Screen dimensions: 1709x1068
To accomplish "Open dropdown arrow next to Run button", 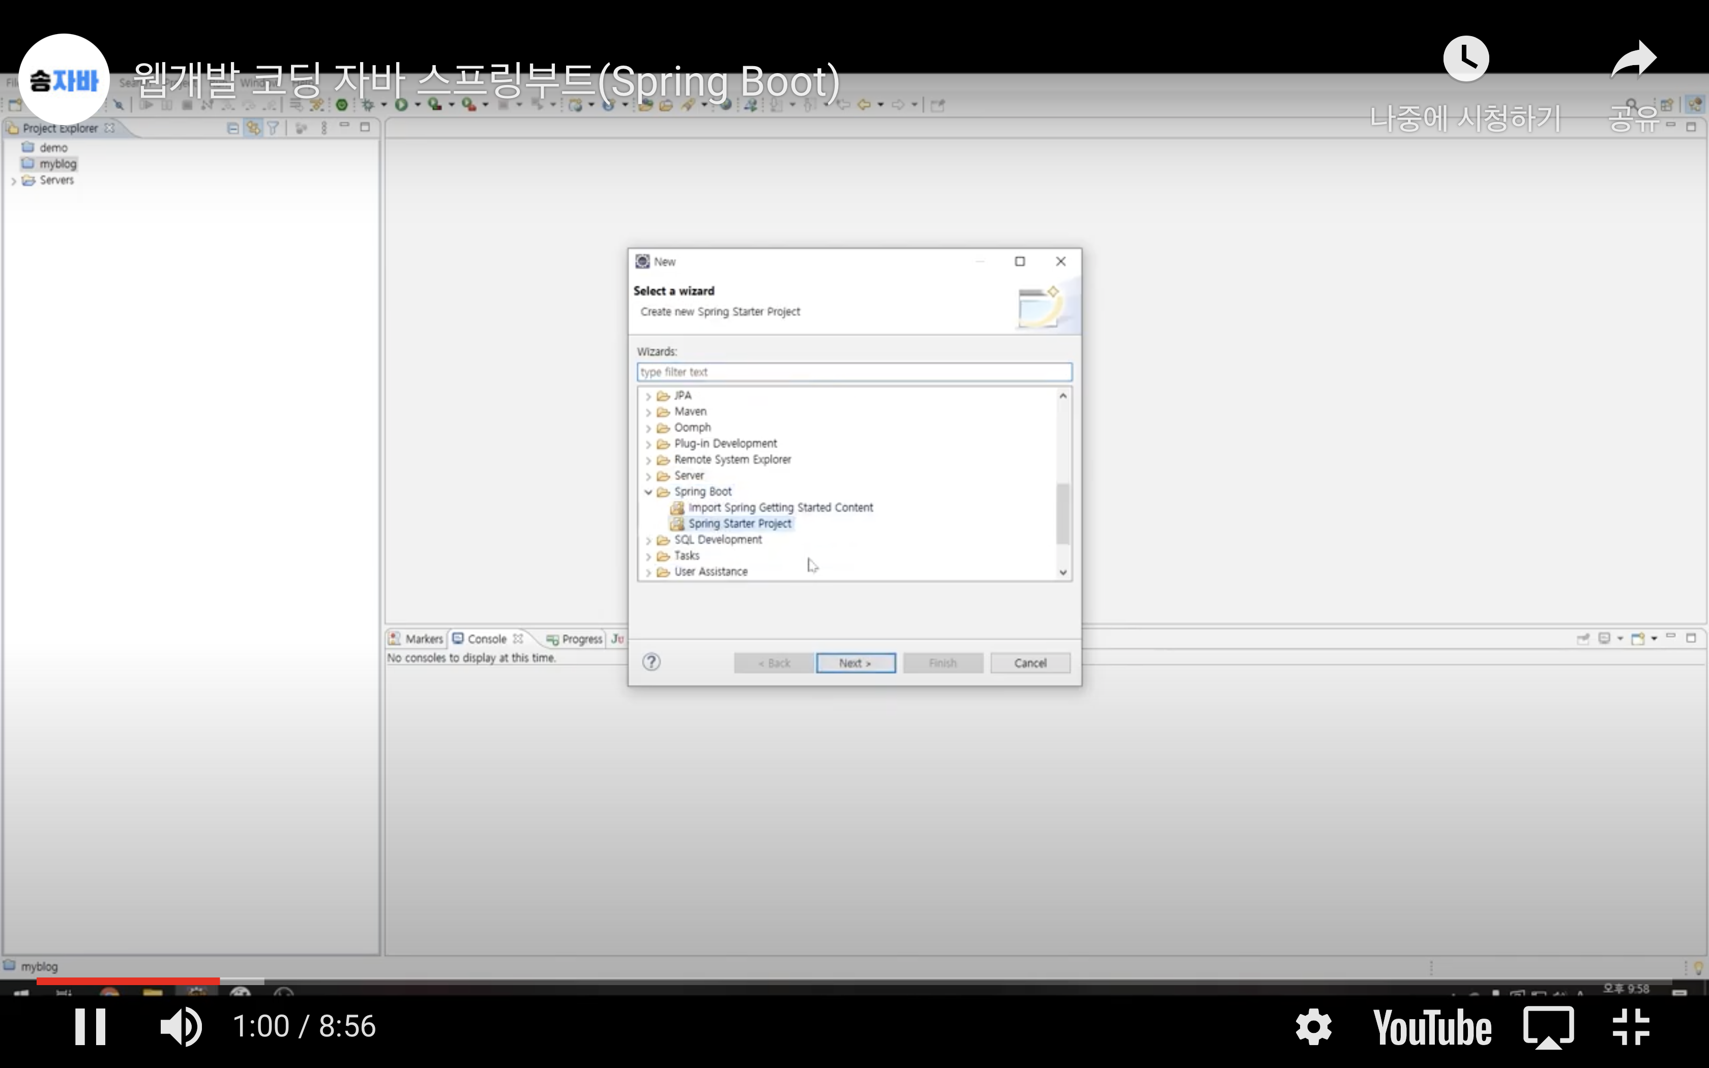I will (418, 105).
